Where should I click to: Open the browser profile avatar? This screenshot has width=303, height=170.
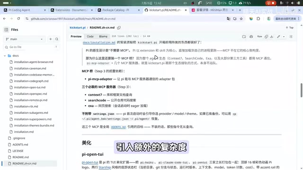tap(268, 19)
